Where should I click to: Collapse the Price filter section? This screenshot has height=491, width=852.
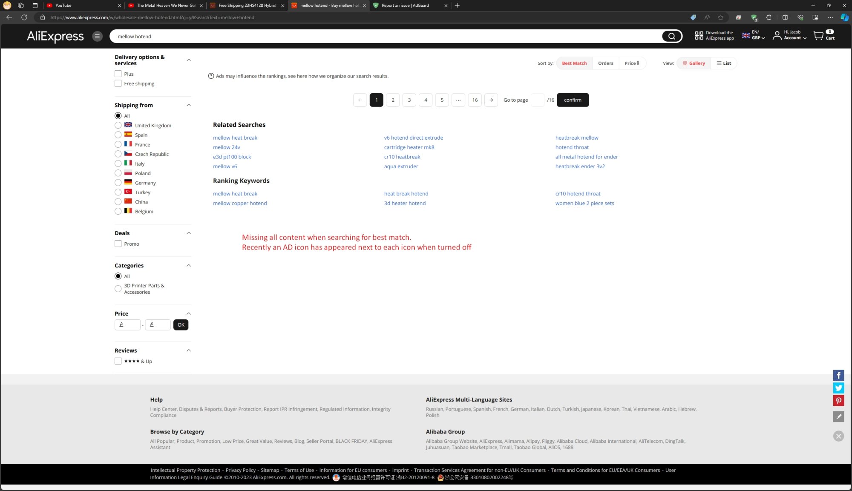tap(189, 313)
